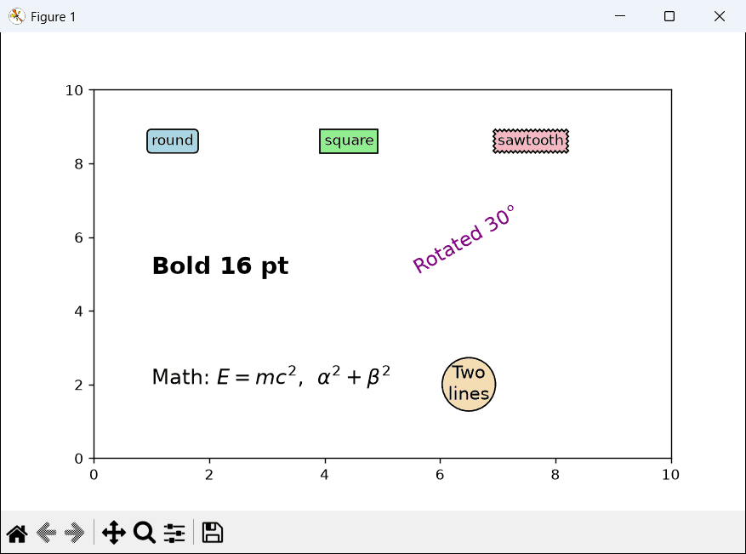Activate the Pan axes tool
This screenshot has width=746, height=554.
pyautogui.click(x=114, y=533)
